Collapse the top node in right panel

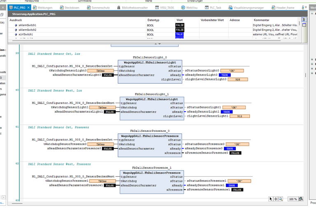click(312, 13)
